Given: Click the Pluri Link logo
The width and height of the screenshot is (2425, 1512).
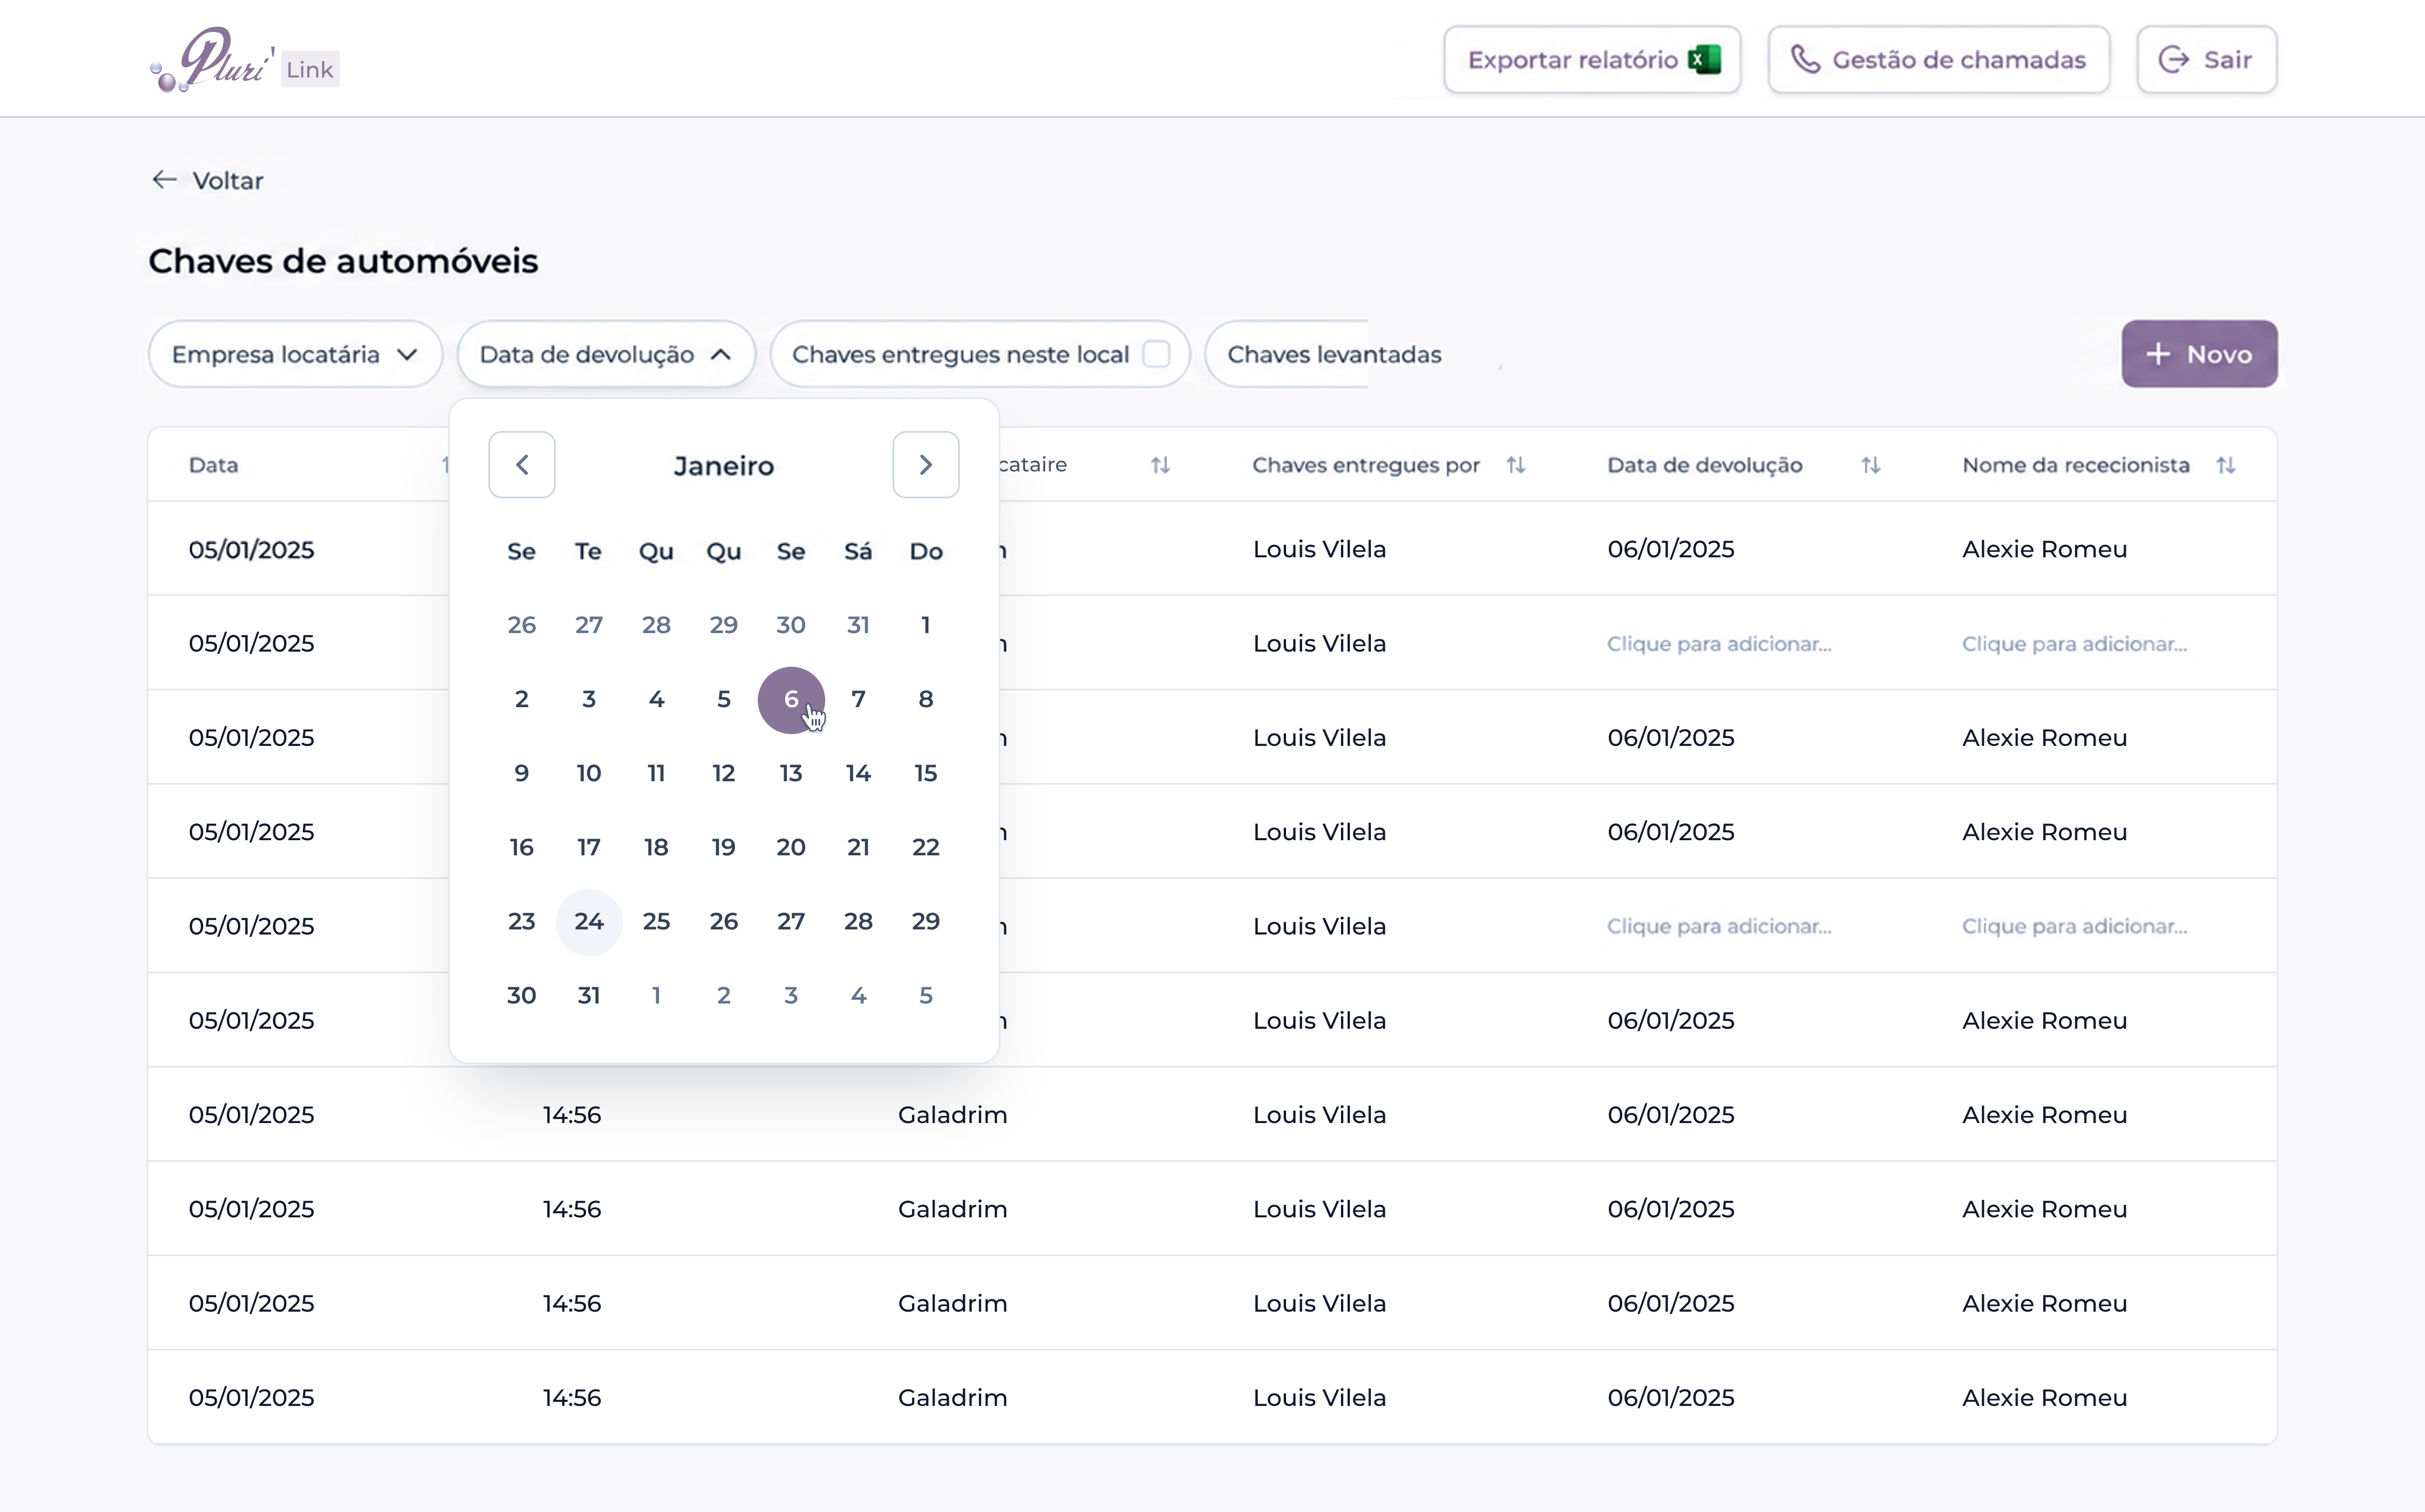Looking at the screenshot, I should 244,60.
